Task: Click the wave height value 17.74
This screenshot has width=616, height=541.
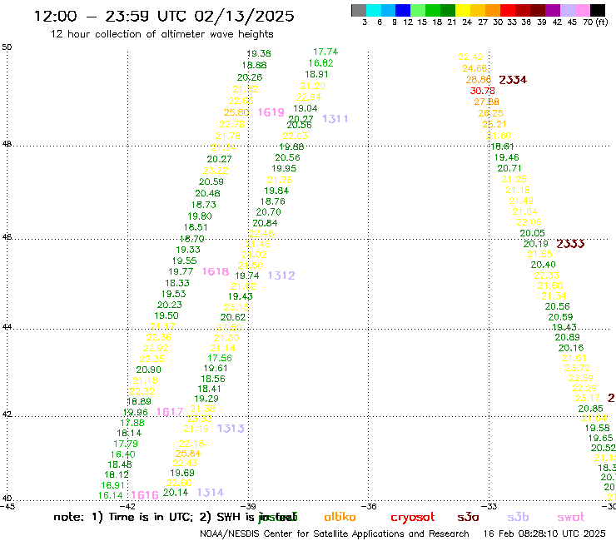Action: coord(325,52)
